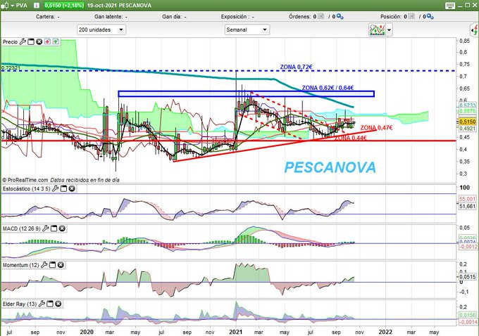Remove the Estocástico indicator panel
This screenshot has height=336, width=479.
pyautogui.click(x=72, y=188)
